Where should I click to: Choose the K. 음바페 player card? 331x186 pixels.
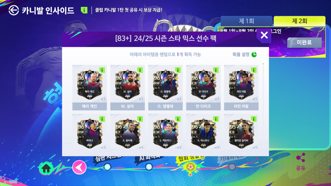pos(127,131)
